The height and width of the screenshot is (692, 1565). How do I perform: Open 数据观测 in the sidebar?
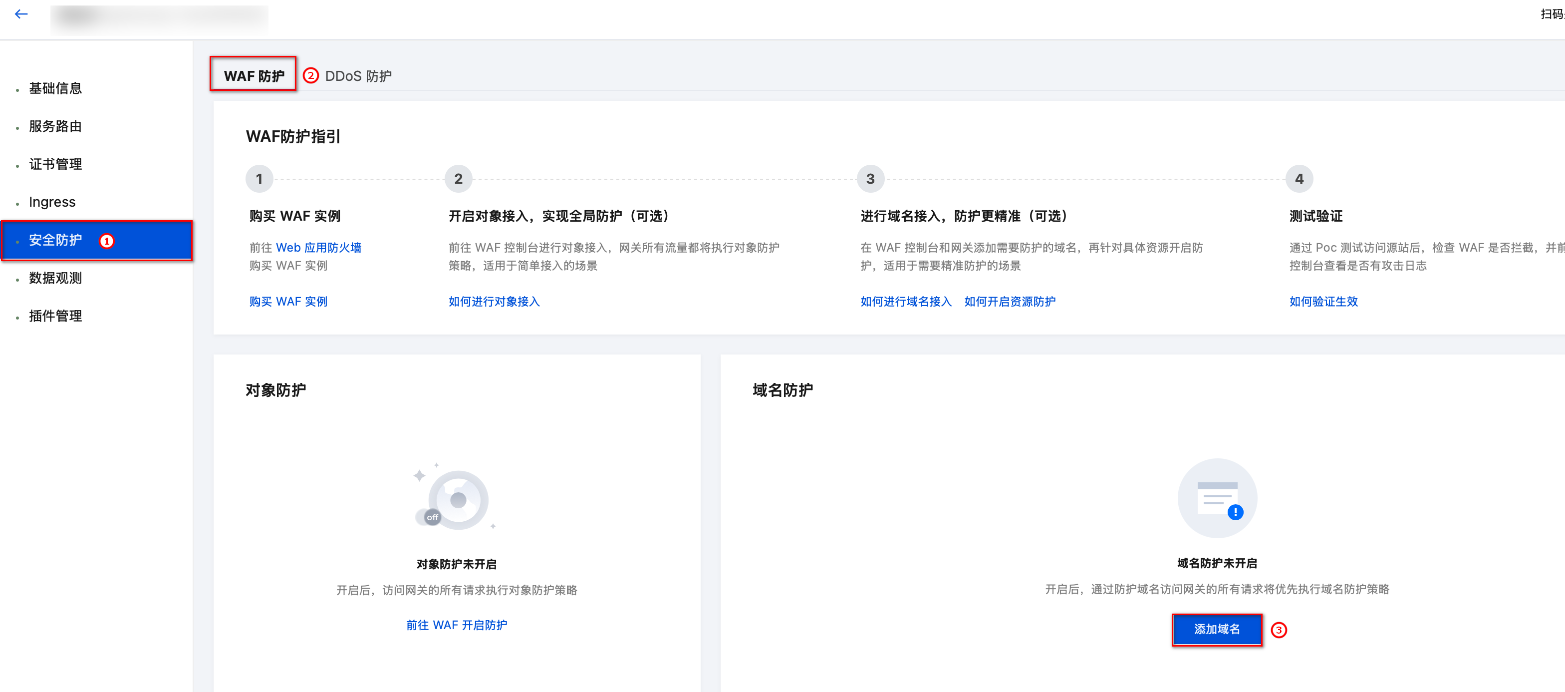55,278
